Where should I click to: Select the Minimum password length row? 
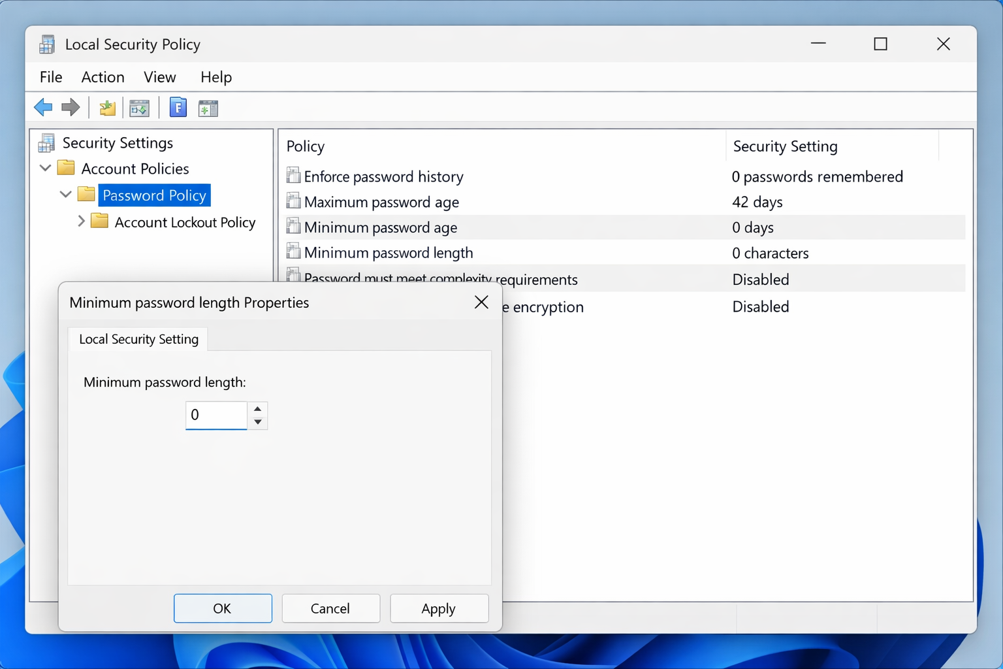[625, 253]
